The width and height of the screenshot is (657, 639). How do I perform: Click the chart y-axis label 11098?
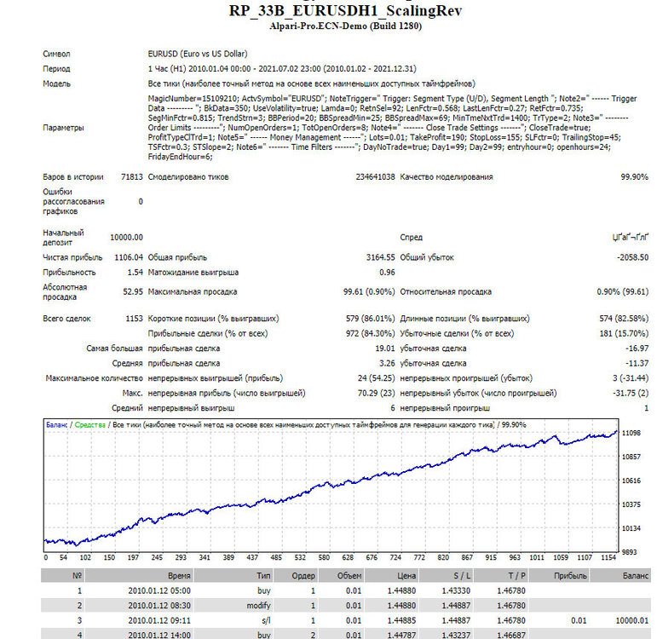[x=631, y=433]
